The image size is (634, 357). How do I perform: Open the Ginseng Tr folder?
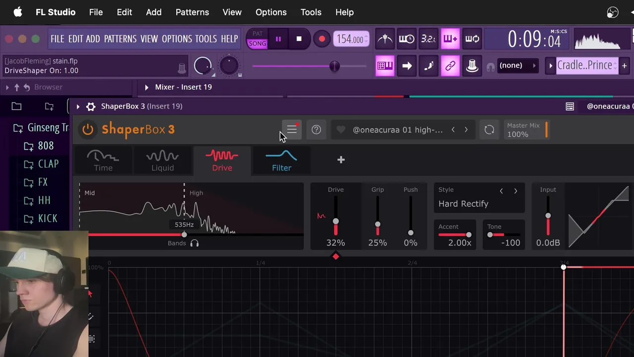tap(41, 128)
